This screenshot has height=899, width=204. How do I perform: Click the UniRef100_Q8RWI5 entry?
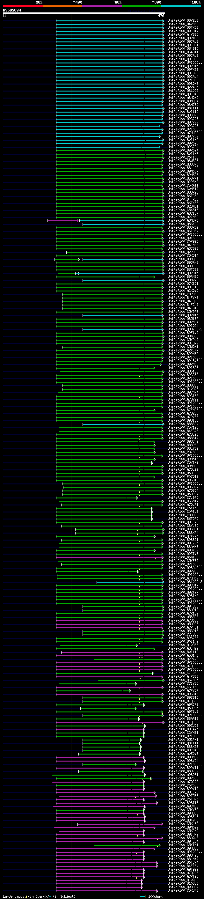183,315
